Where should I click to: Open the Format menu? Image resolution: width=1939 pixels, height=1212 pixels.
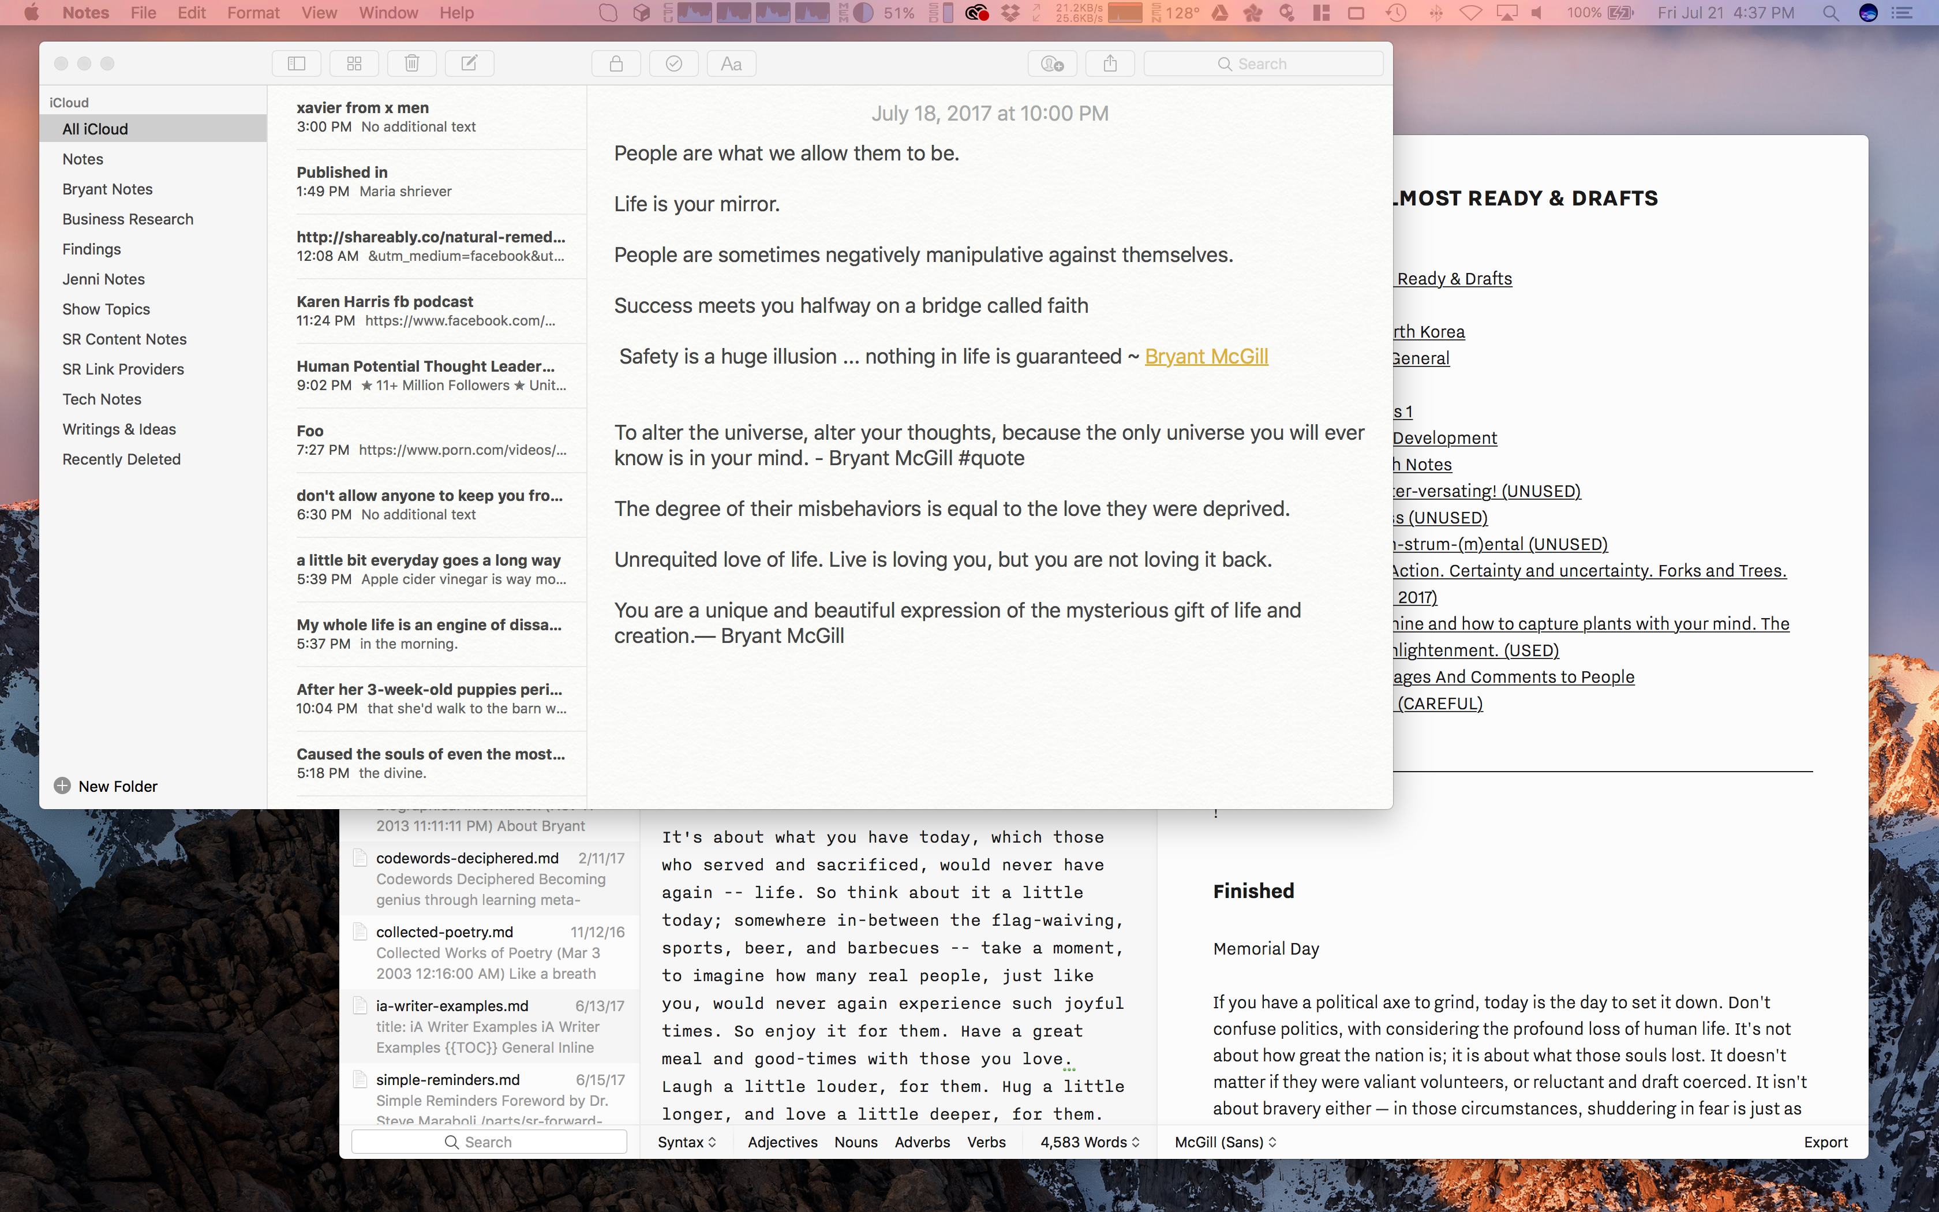(253, 13)
